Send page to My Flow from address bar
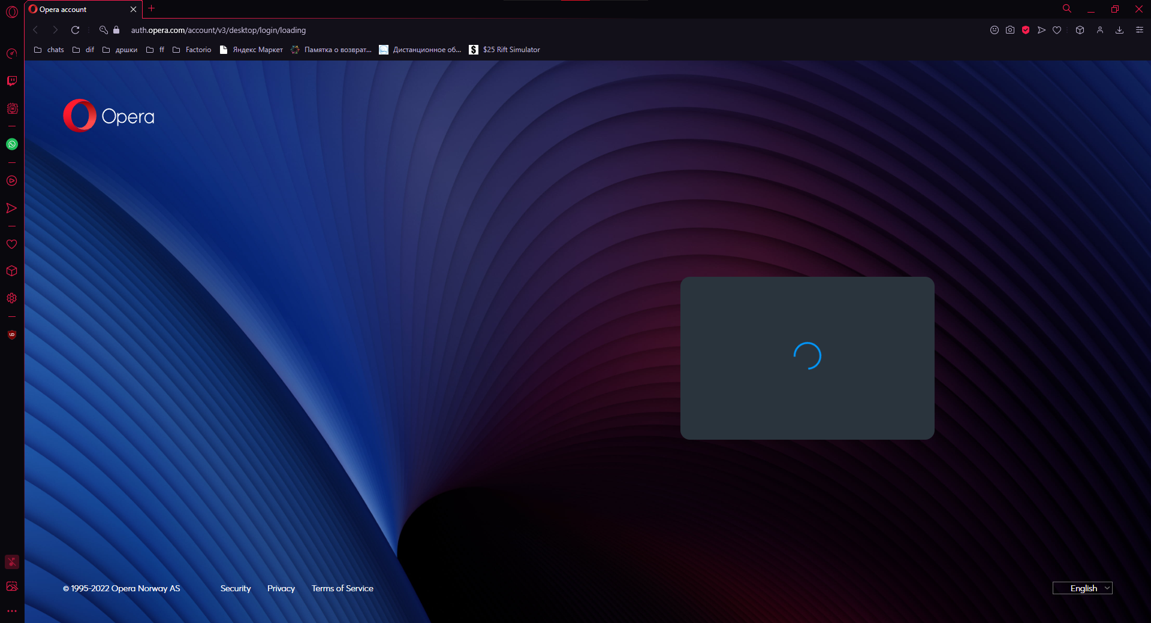Image resolution: width=1151 pixels, height=623 pixels. coord(1041,30)
